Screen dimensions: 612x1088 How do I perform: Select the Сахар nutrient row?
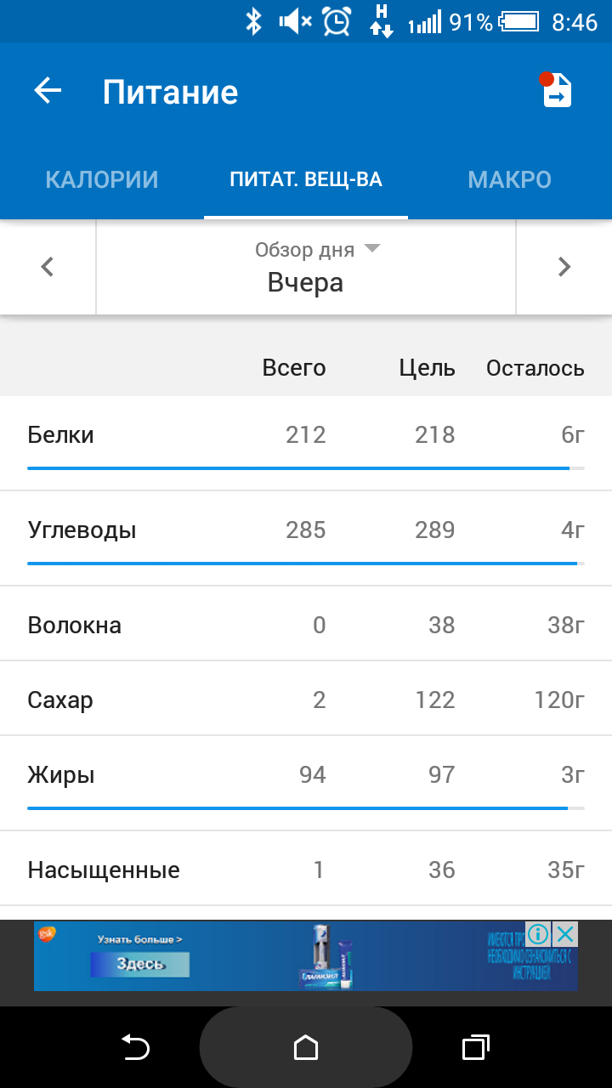pos(306,700)
